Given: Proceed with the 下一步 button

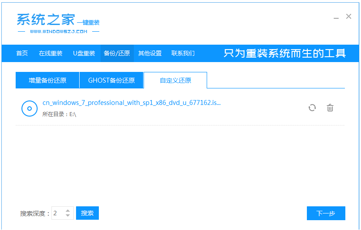Looking at the screenshot, I should click(326, 213).
